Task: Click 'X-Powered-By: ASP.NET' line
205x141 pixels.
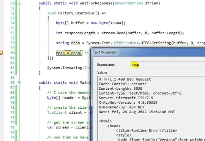Action: click(121, 107)
